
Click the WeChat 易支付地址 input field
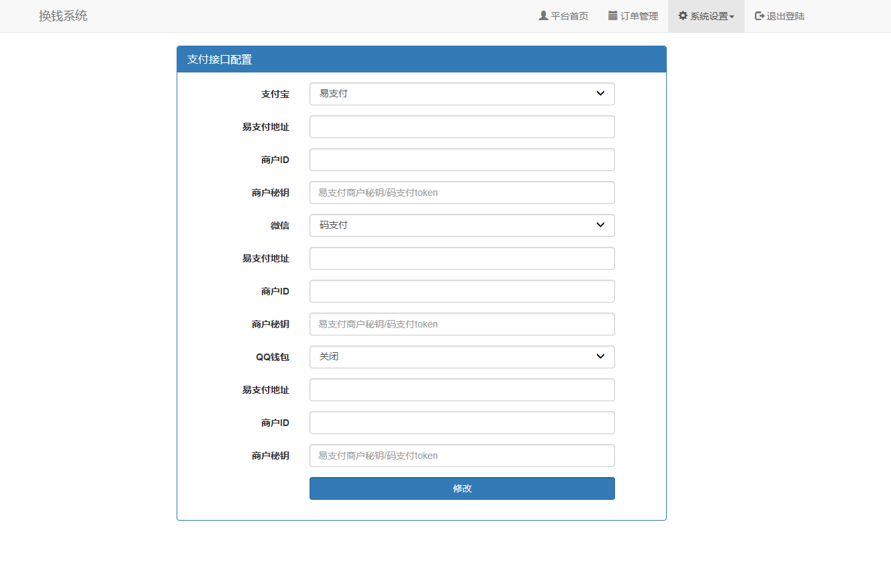[x=461, y=258]
